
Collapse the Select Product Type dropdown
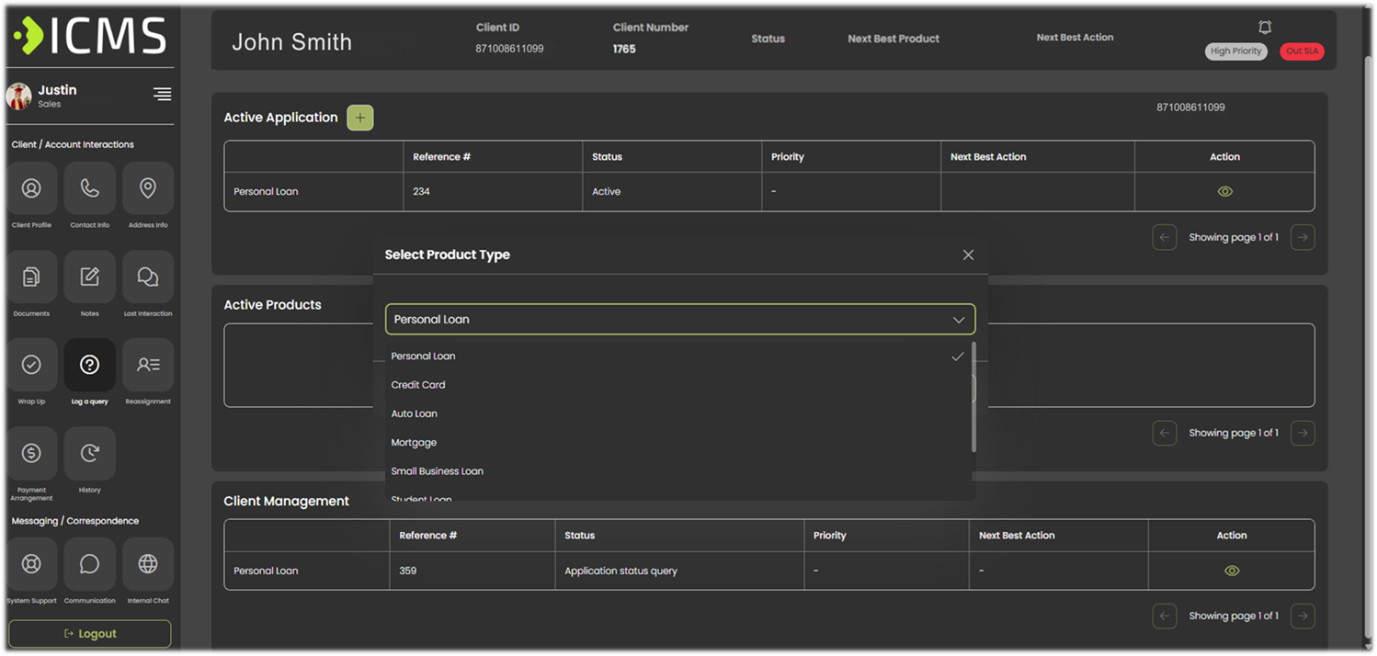click(x=959, y=320)
